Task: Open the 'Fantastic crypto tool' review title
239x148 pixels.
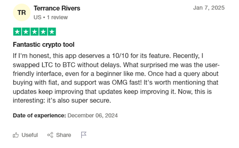Action: pos(44,44)
